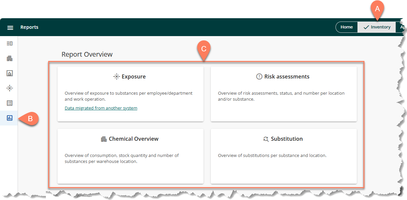
Task: Open the Risk assessments report title
Action: pos(287,77)
